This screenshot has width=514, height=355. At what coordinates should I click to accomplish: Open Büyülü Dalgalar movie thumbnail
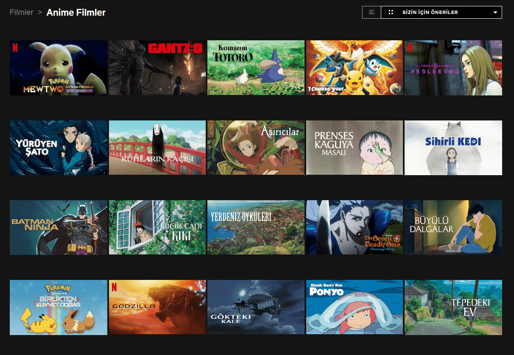[x=453, y=227]
